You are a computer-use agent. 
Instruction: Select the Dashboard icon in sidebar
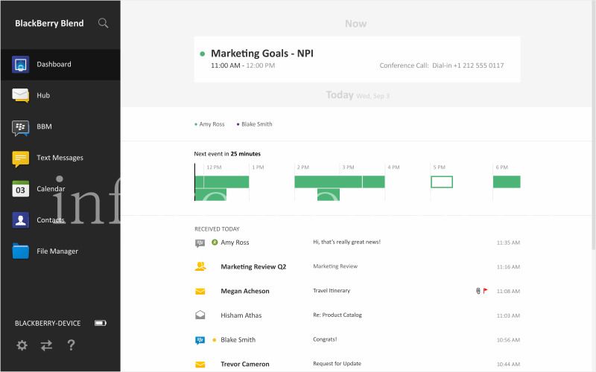pos(21,64)
